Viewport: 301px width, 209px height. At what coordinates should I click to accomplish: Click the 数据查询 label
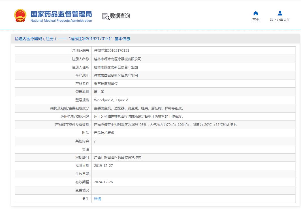(120, 16)
